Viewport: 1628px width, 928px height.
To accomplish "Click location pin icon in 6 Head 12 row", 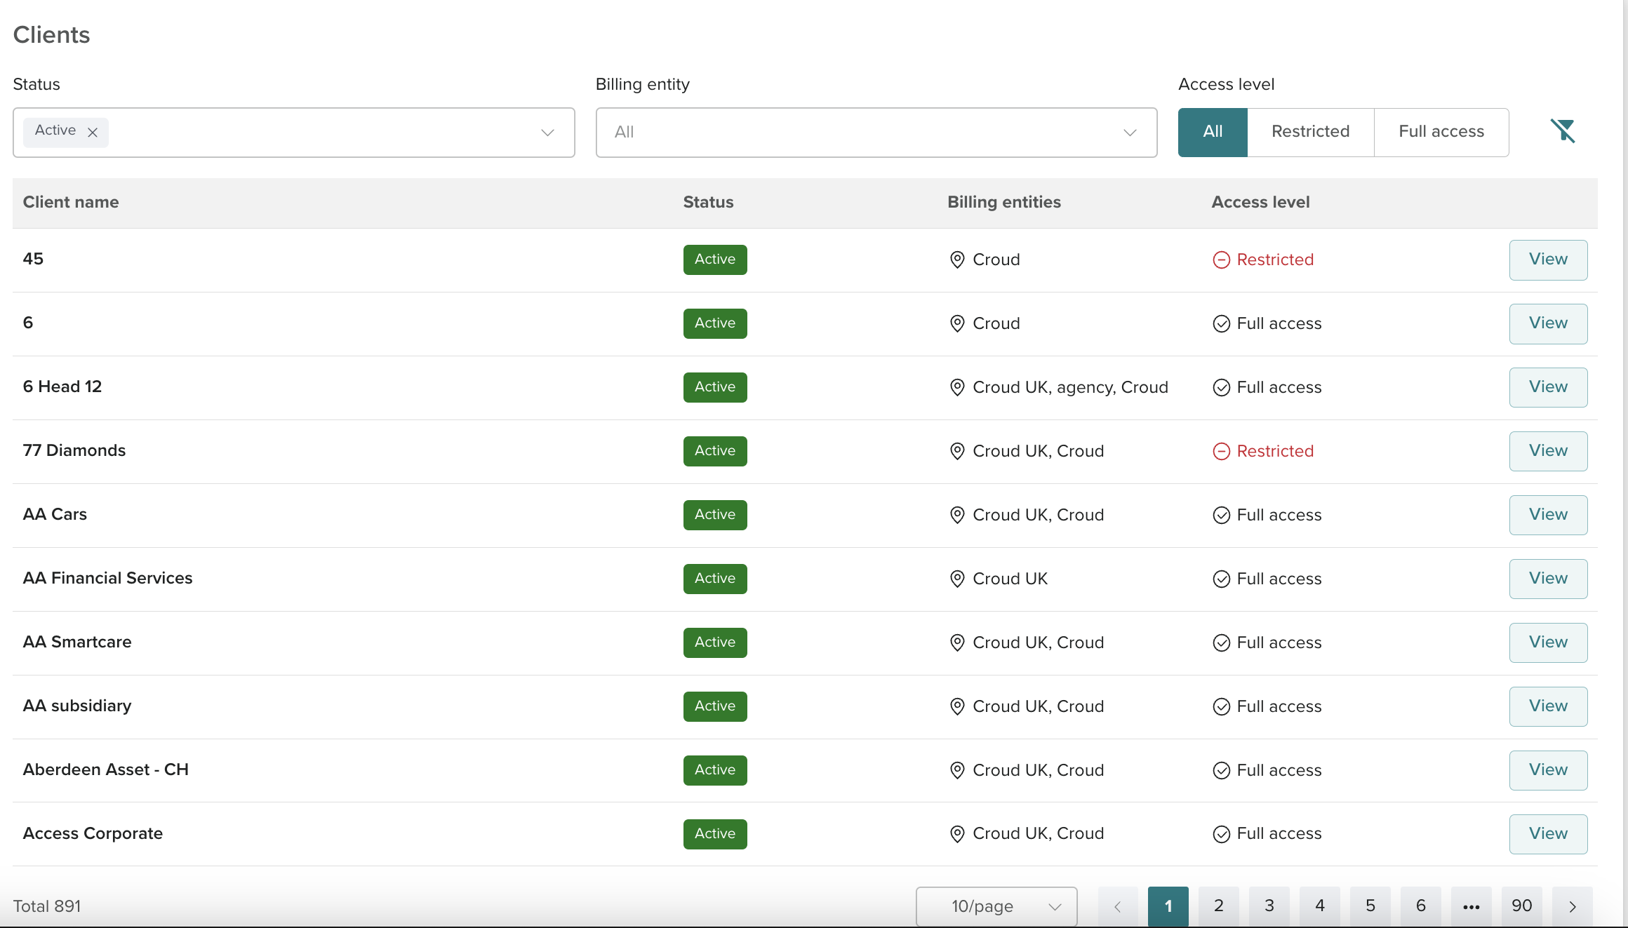I will (x=956, y=387).
